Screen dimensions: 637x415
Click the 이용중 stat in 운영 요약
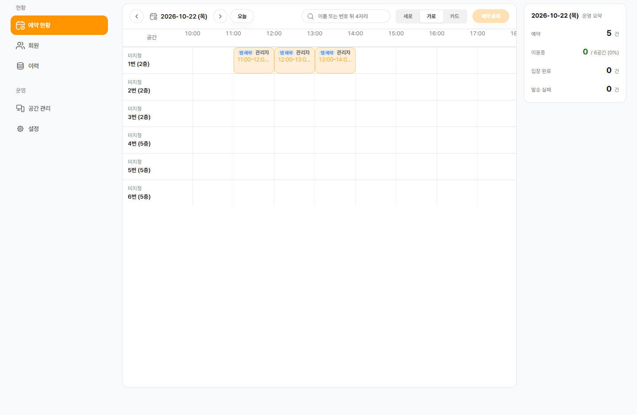coord(575,52)
